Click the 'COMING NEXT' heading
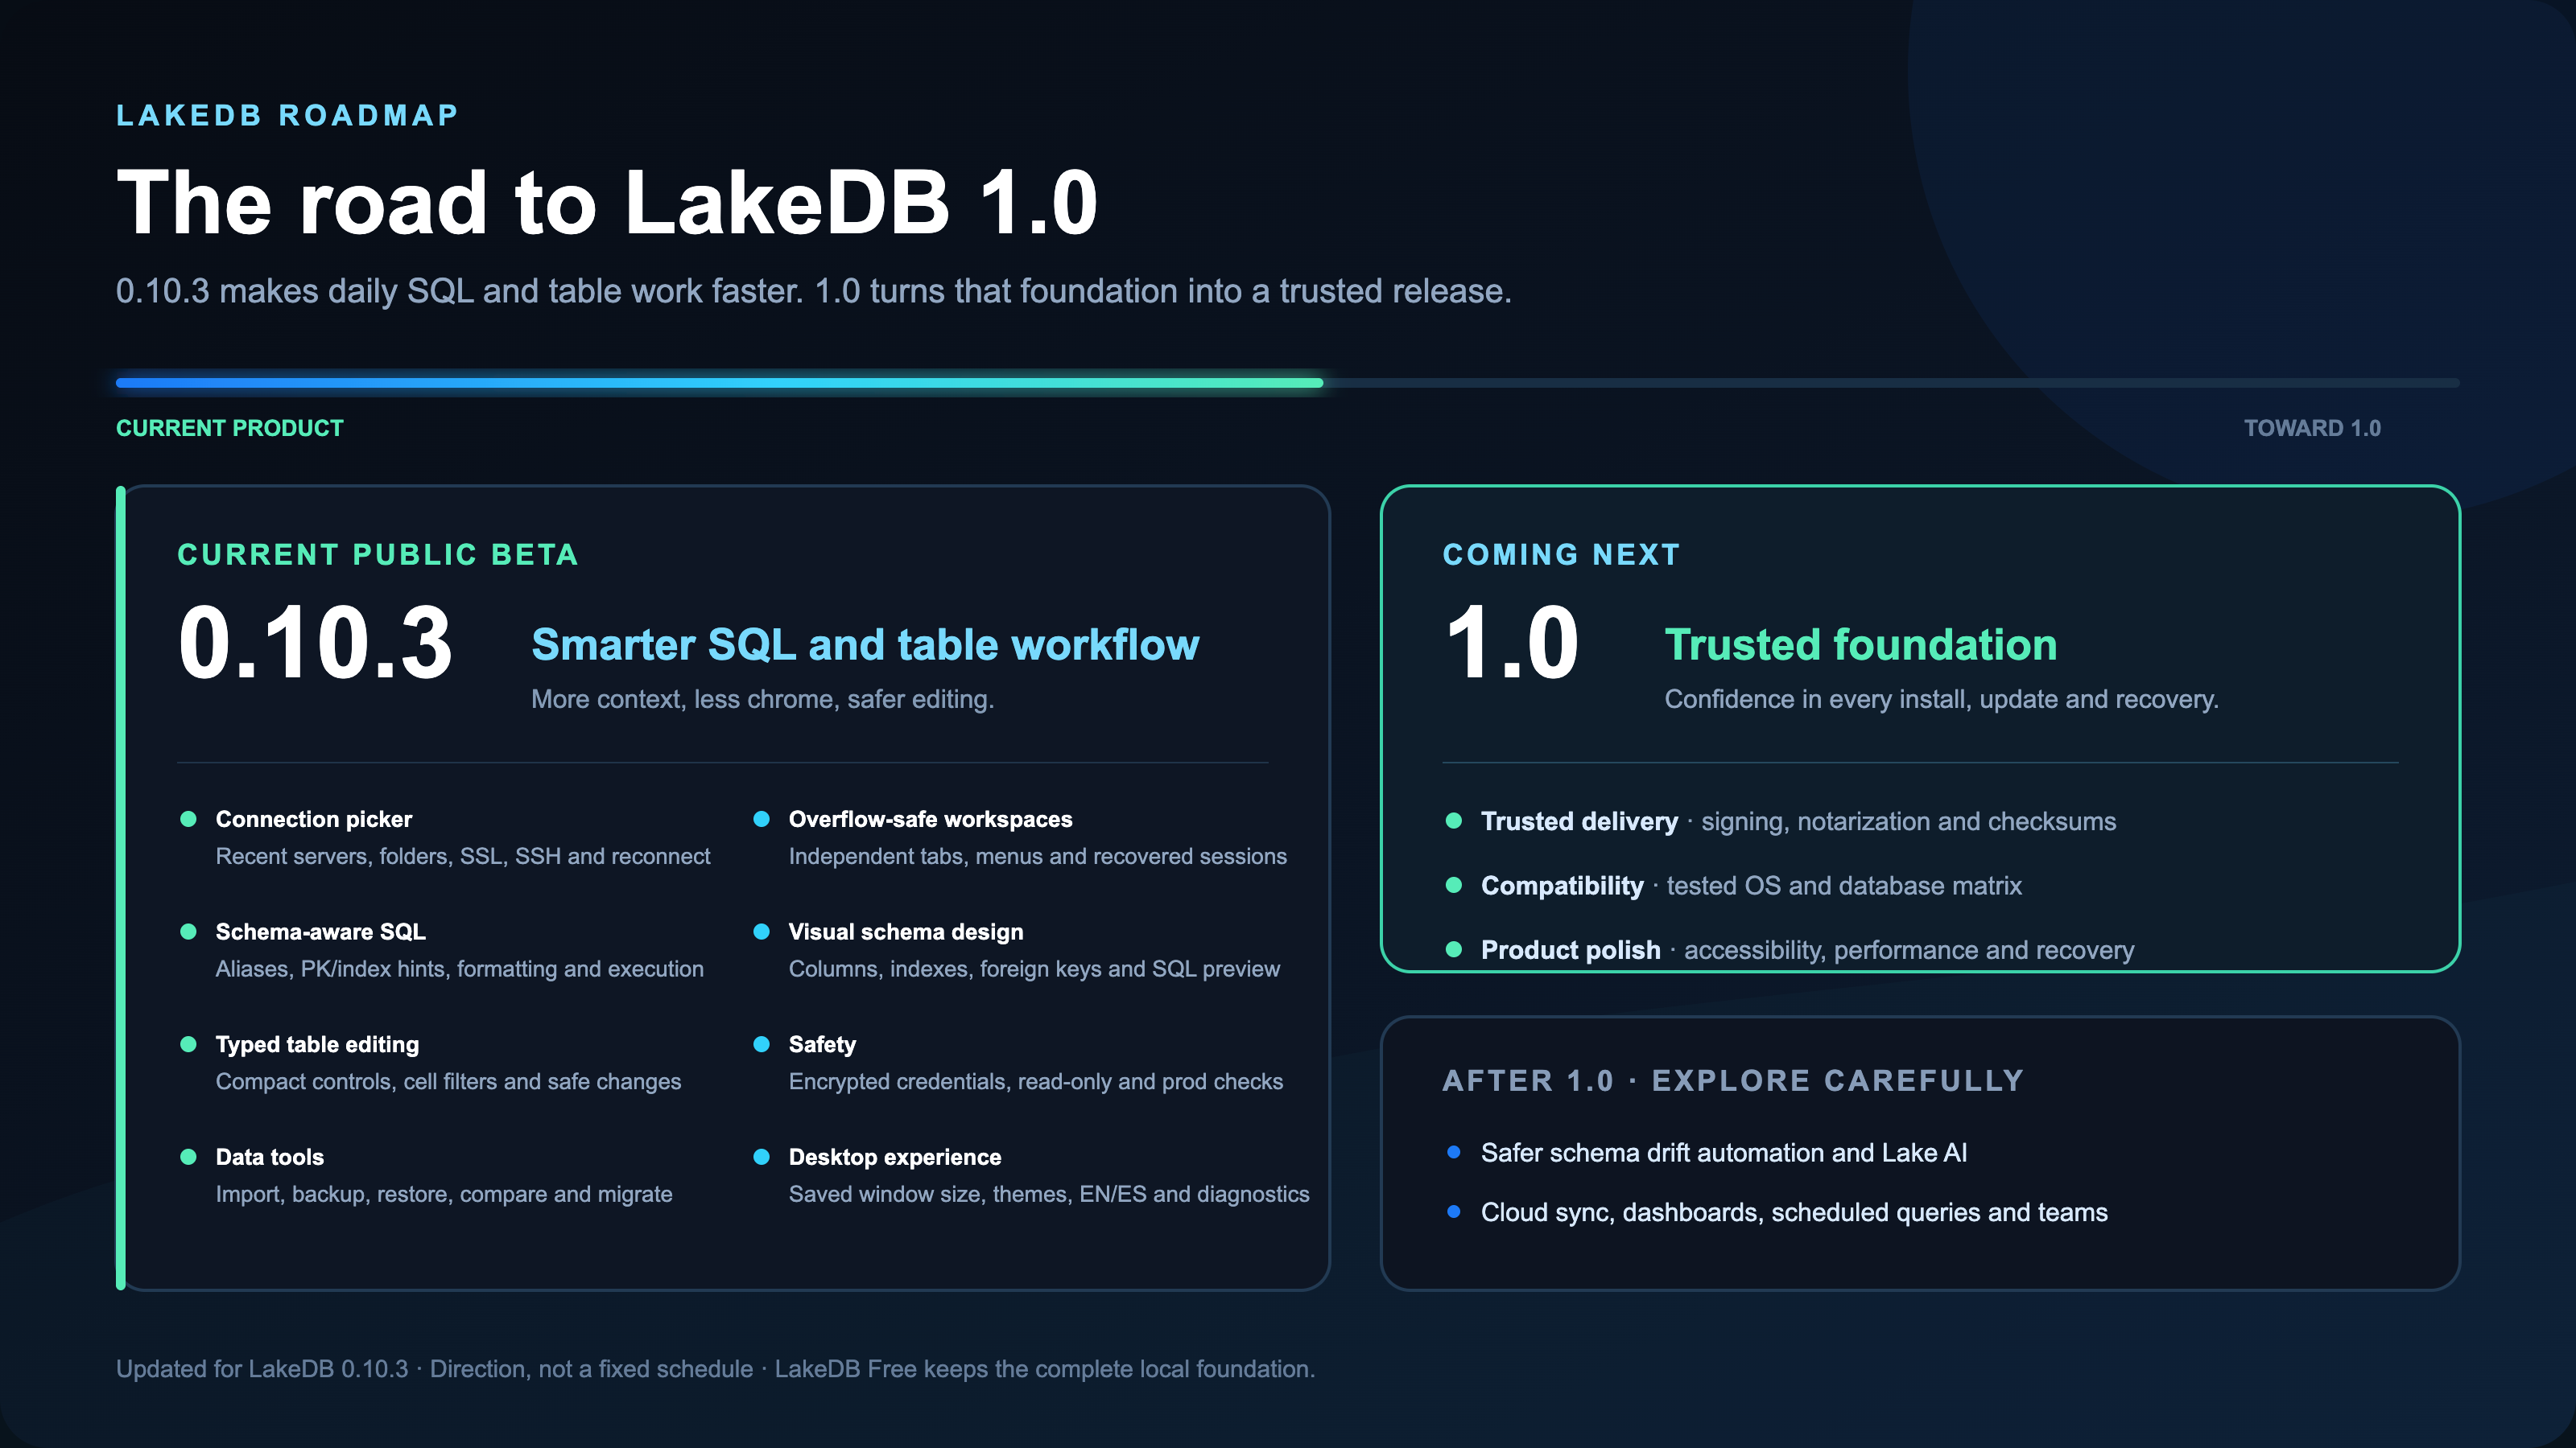2576x1448 pixels. tap(1561, 554)
